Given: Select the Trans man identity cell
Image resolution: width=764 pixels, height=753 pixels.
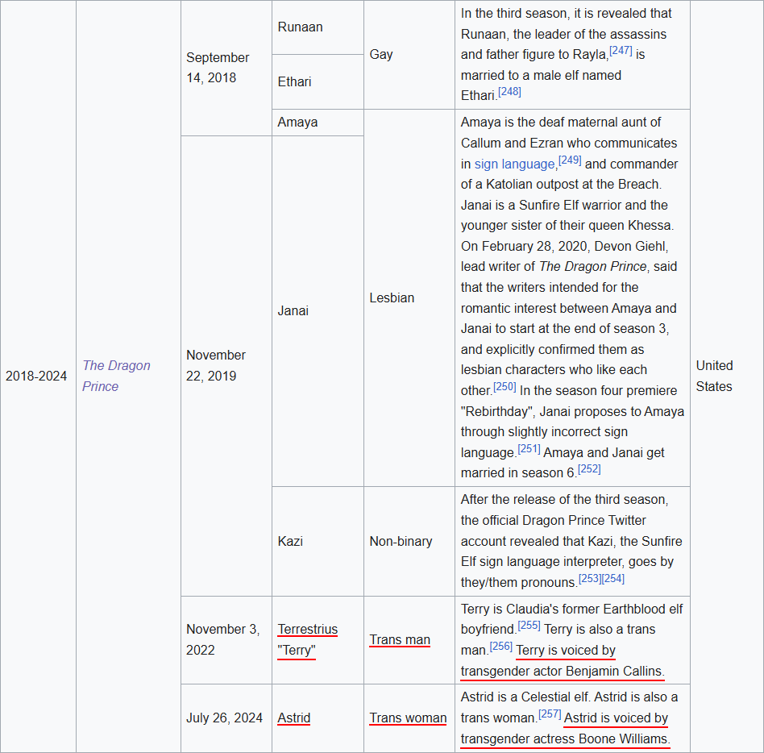Looking at the screenshot, I should [x=409, y=640].
